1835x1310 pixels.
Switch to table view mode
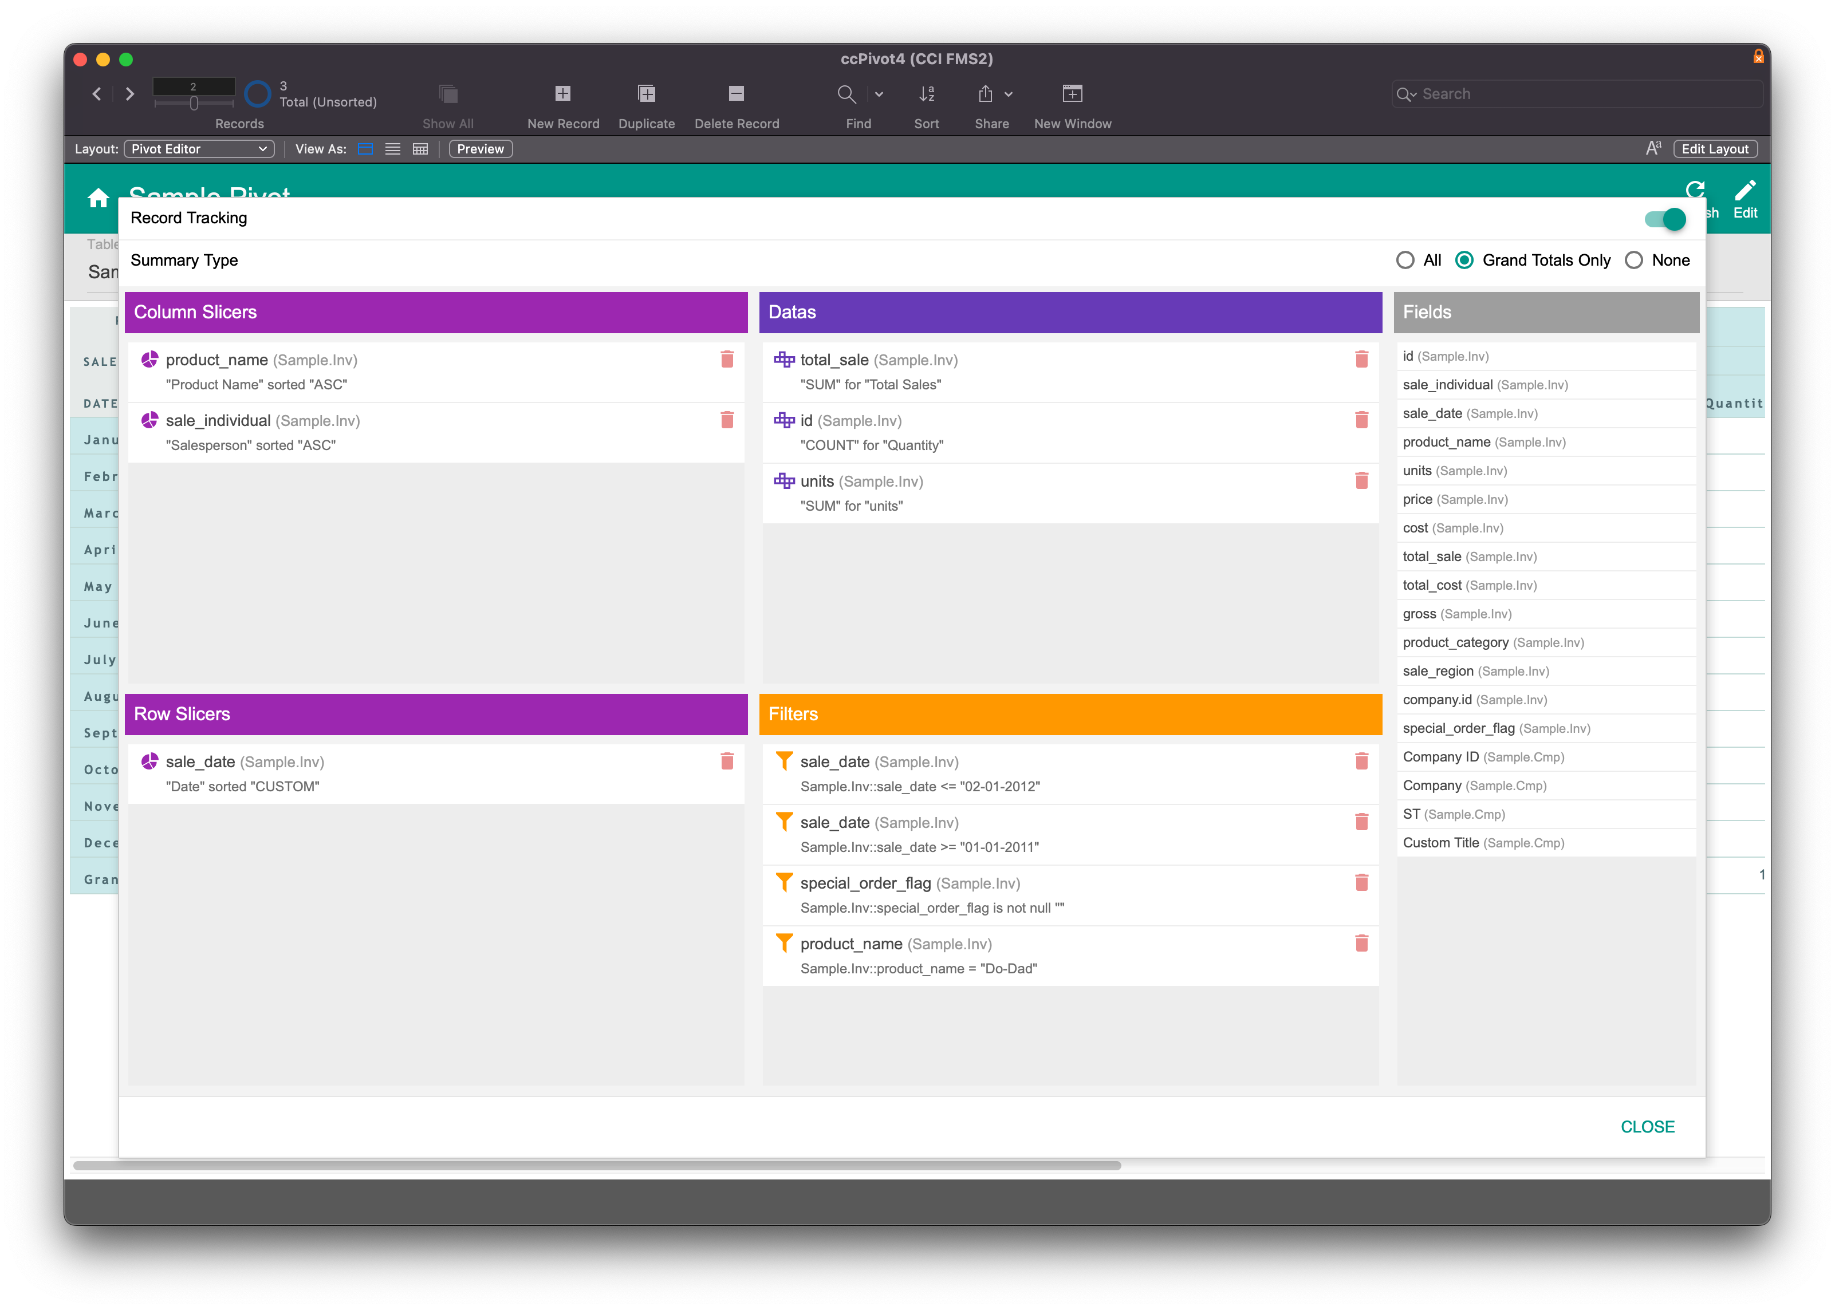point(420,149)
